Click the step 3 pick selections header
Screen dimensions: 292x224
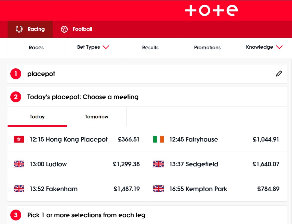[86, 215]
